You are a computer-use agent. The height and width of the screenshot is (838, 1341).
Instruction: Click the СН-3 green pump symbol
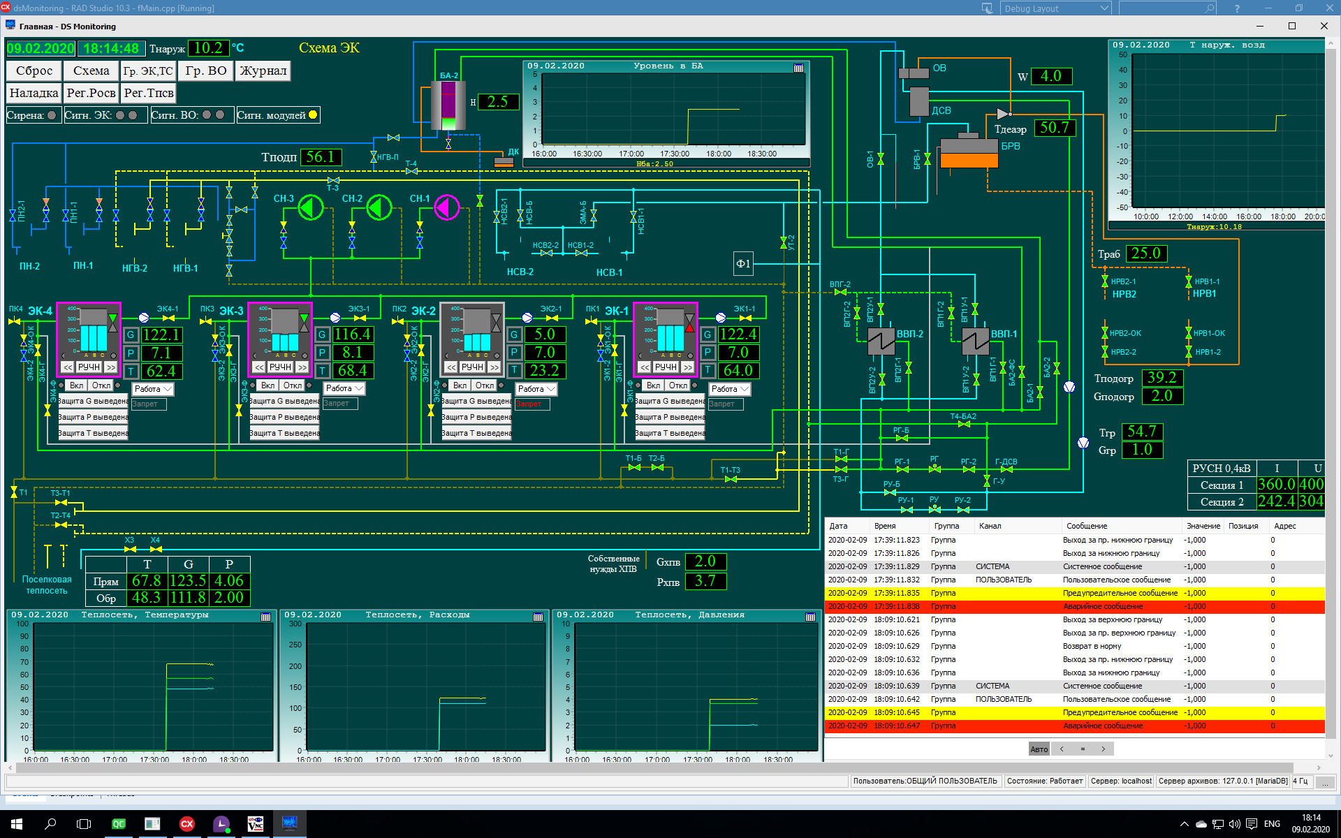(311, 207)
